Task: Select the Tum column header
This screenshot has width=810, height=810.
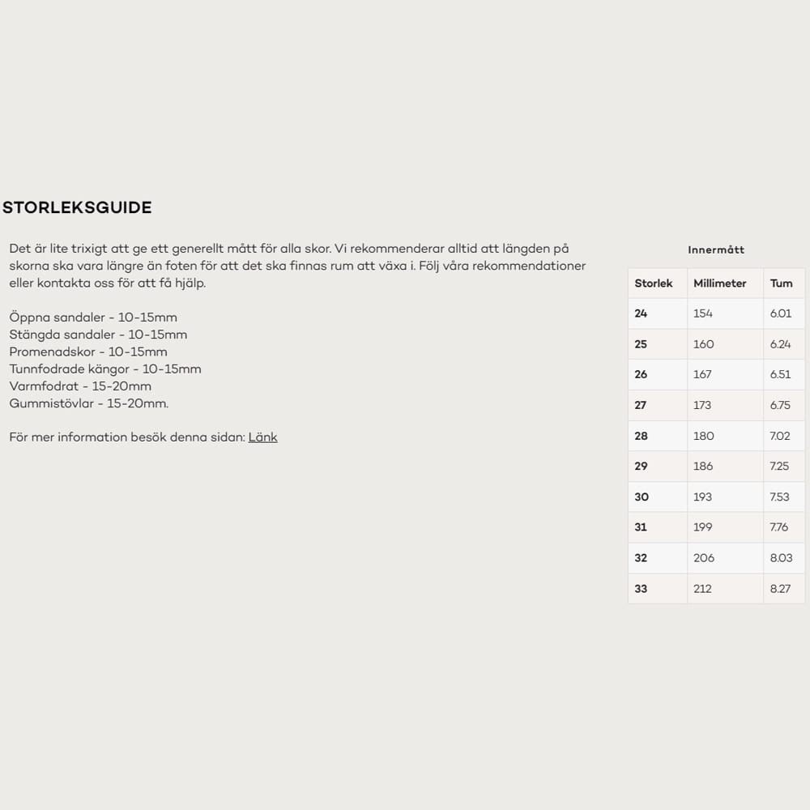Action: (781, 283)
